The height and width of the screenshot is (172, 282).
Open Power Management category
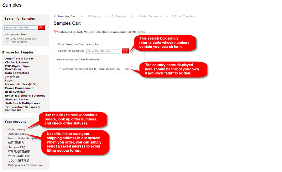(x=19, y=88)
